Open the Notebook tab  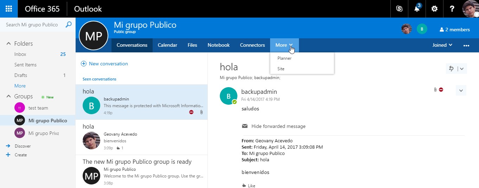pos(218,45)
